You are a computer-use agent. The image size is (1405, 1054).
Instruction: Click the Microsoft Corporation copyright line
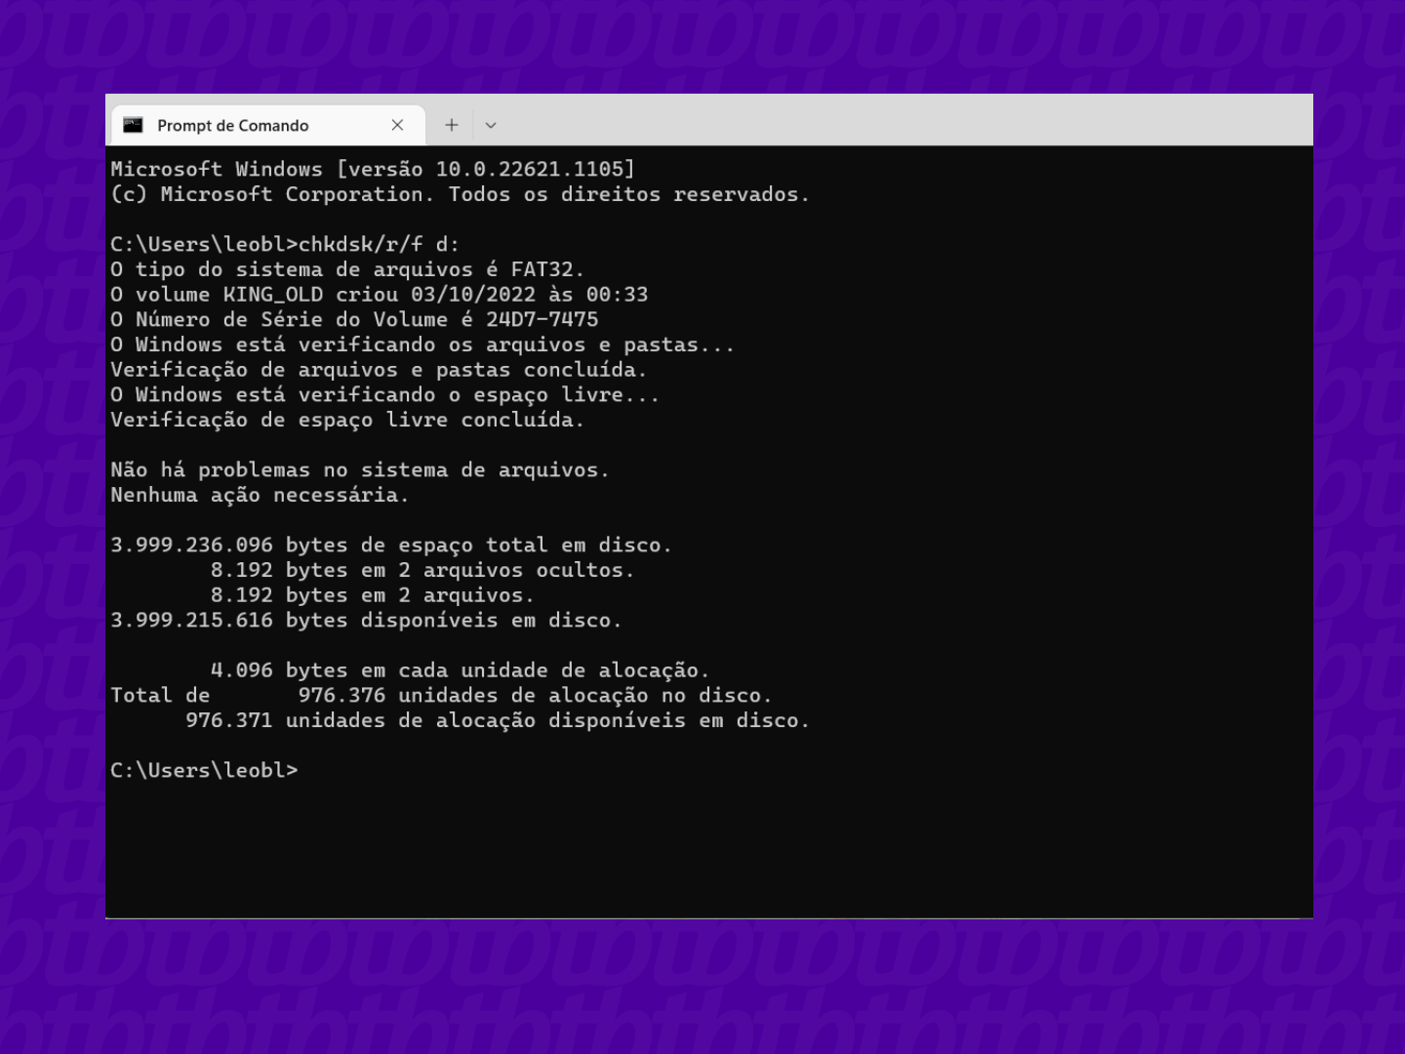click(x=462, y=193)
